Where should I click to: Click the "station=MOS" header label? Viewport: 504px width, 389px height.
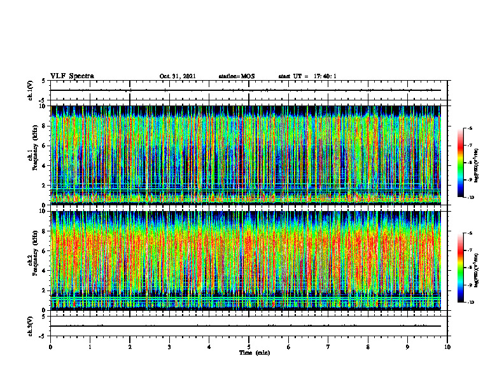pyautogui.click(x=237, y=76)
